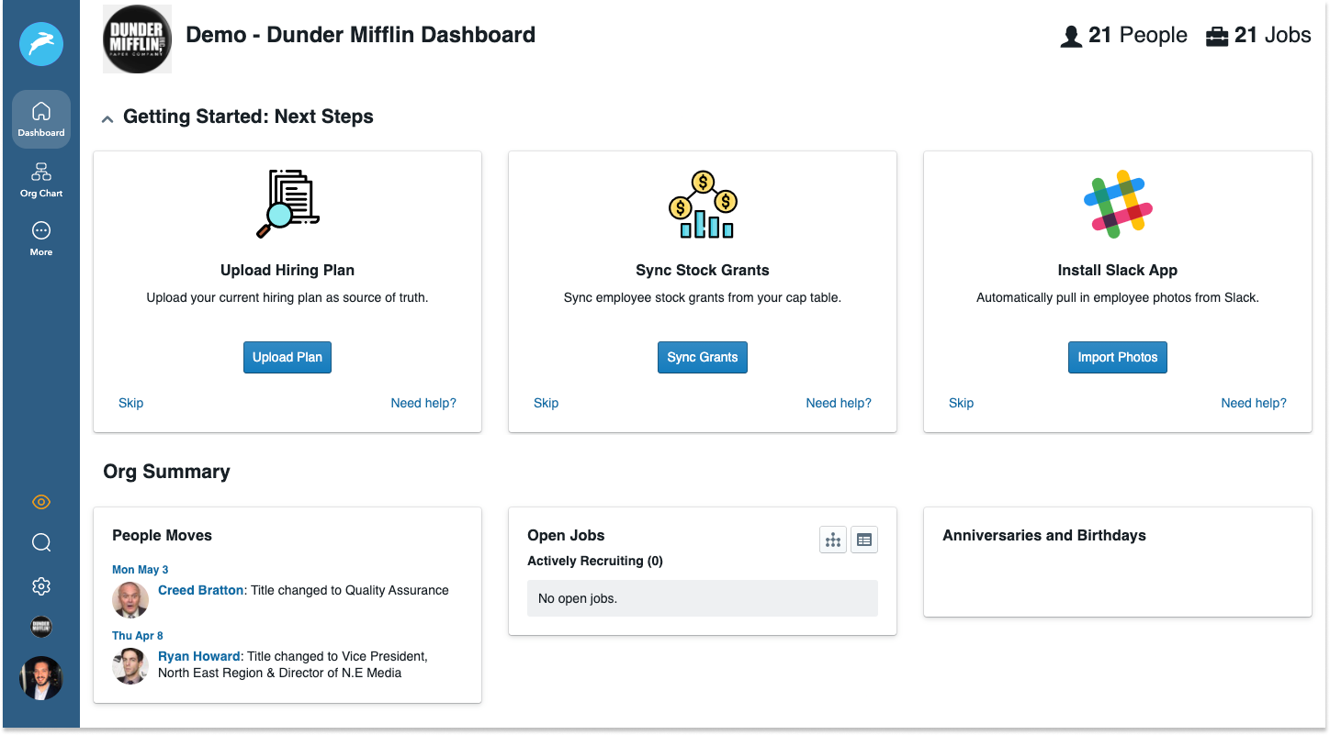Open the Org Chart sidebar item
1330x735 pixels.
41,180
